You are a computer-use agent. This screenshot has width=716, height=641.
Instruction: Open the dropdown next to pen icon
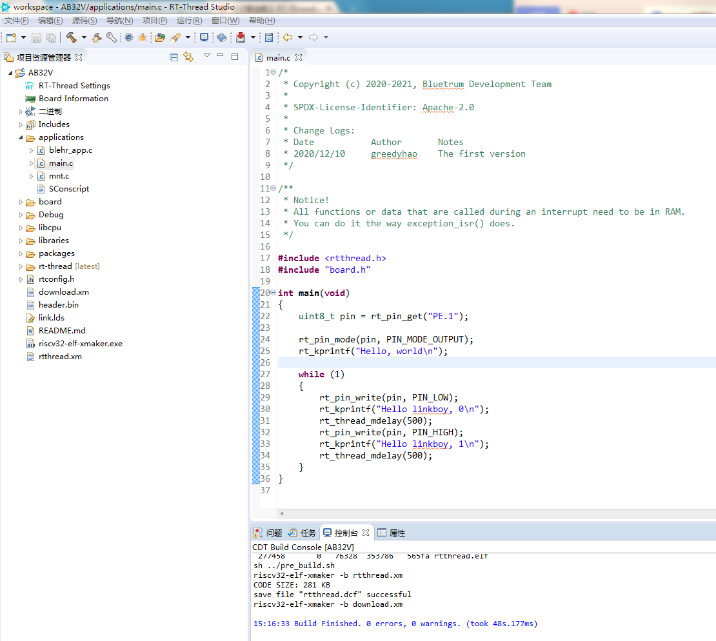(188, 37)
